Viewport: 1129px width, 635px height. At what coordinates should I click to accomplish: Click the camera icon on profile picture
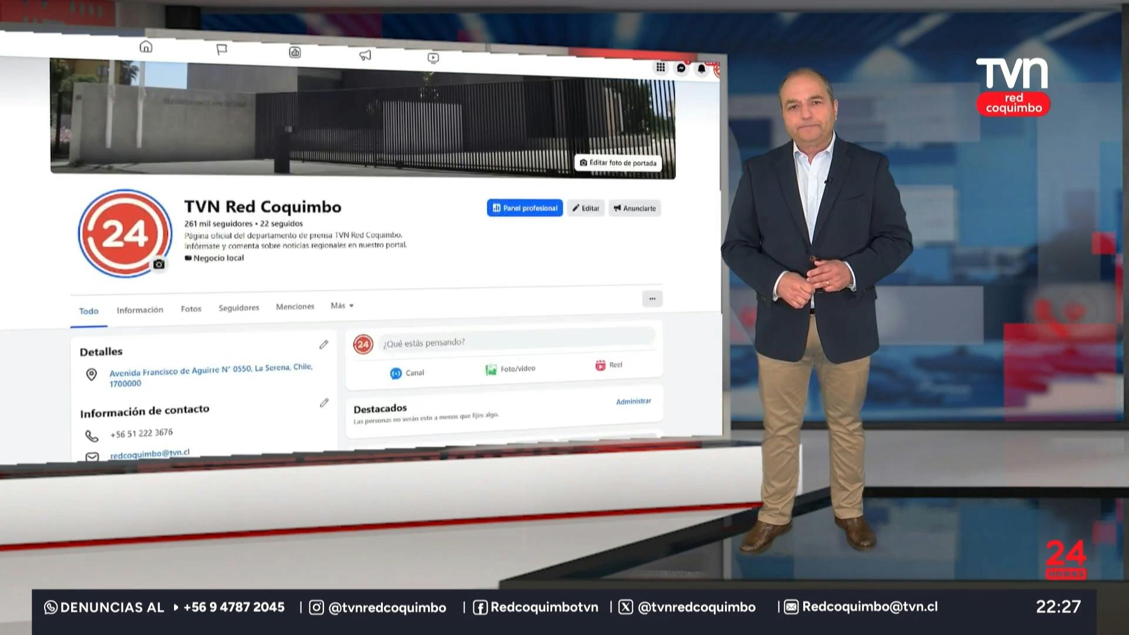tap(159, 265)
